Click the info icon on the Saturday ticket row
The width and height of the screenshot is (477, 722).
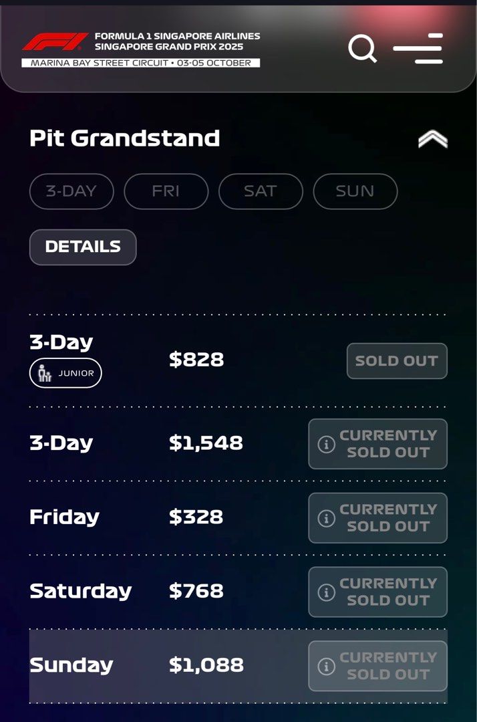[327, 592]
